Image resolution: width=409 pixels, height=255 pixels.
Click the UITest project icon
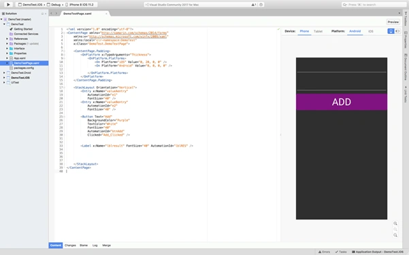click(8, 83)
